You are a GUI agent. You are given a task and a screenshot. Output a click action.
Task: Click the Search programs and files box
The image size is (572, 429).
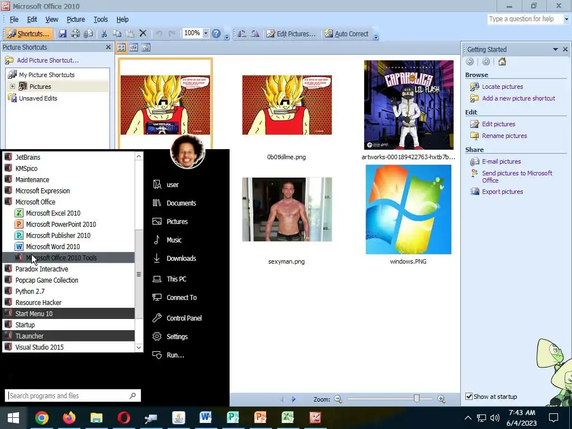point(73,396)
